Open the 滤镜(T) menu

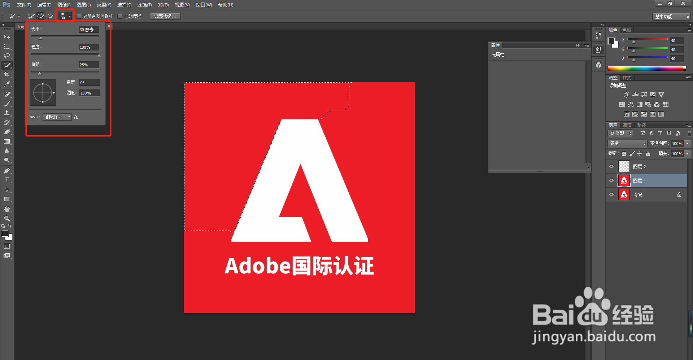click(144, 5)
